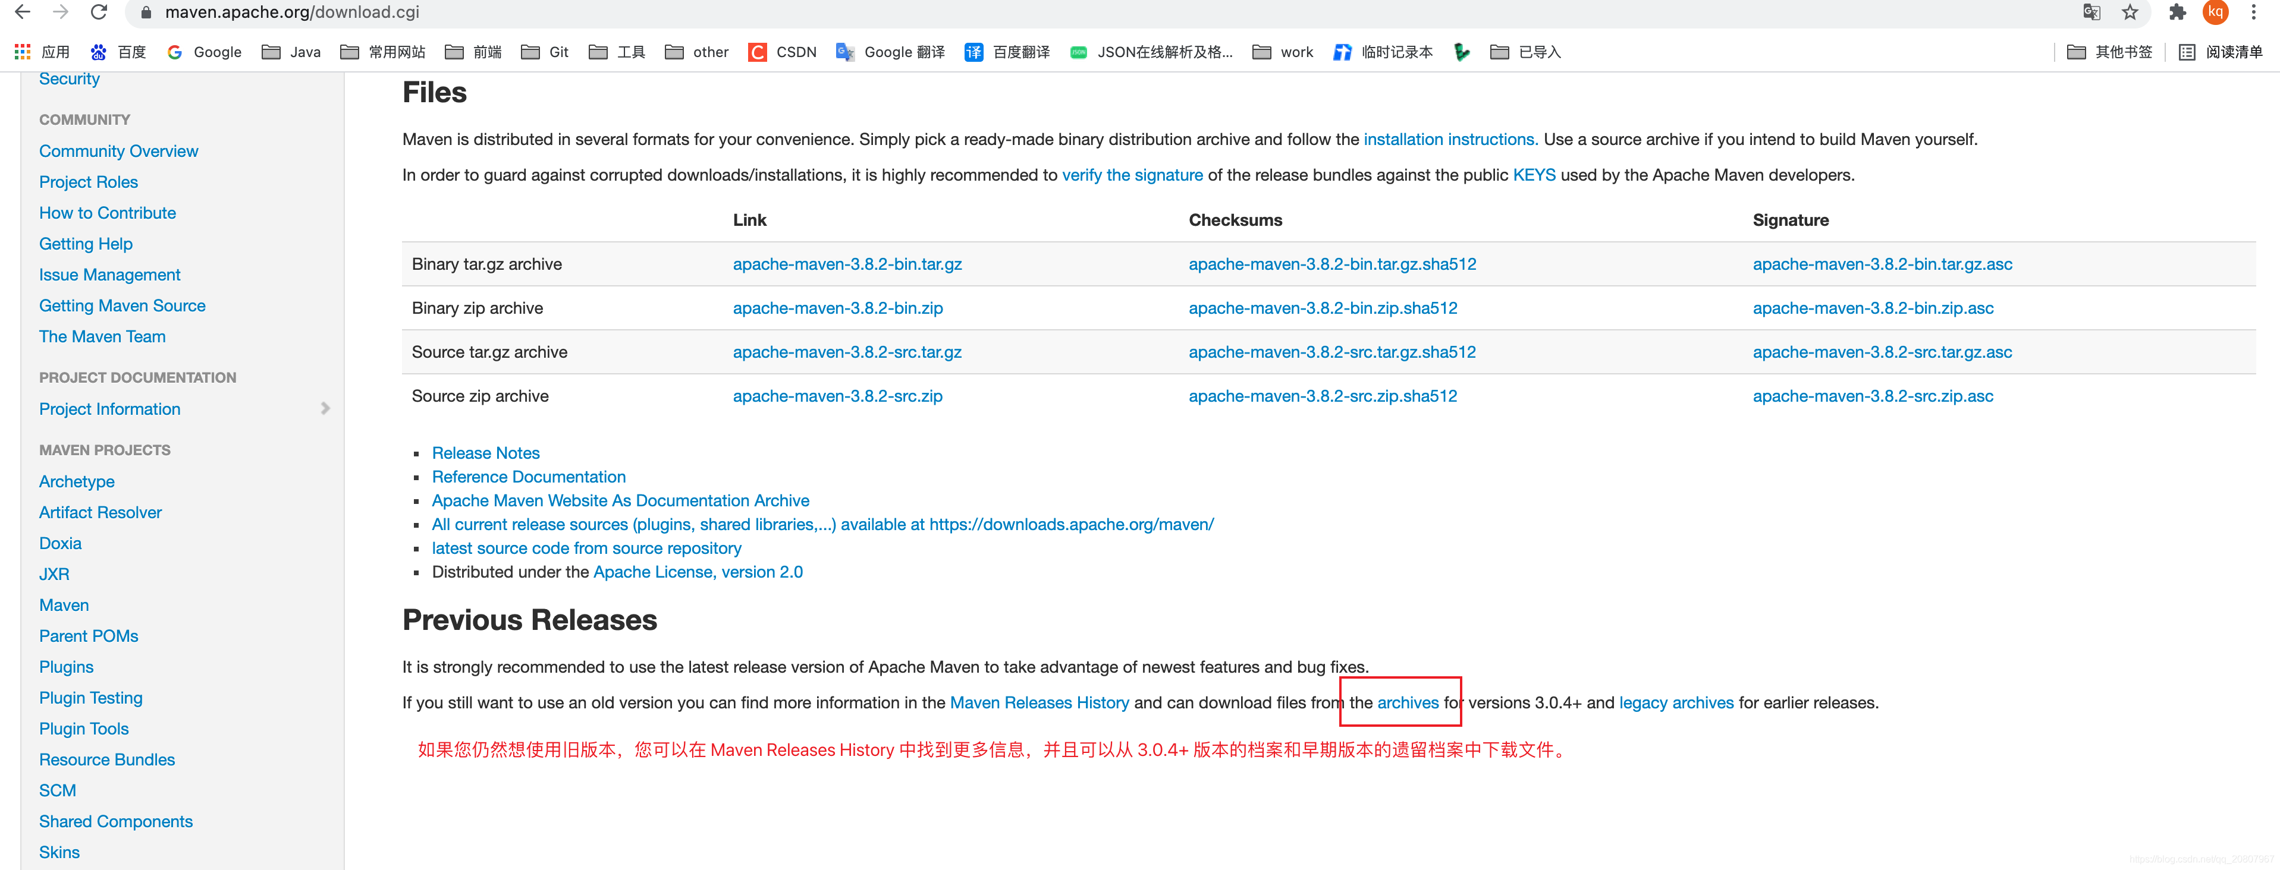Download apache-maven-3.8.2-bin.zip link
Image resolution: width=2280 pixels, height=870 pixels.
click(x=837, y=308)
